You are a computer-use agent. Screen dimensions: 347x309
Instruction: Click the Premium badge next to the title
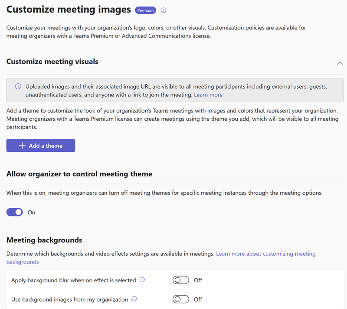point(145,10)
